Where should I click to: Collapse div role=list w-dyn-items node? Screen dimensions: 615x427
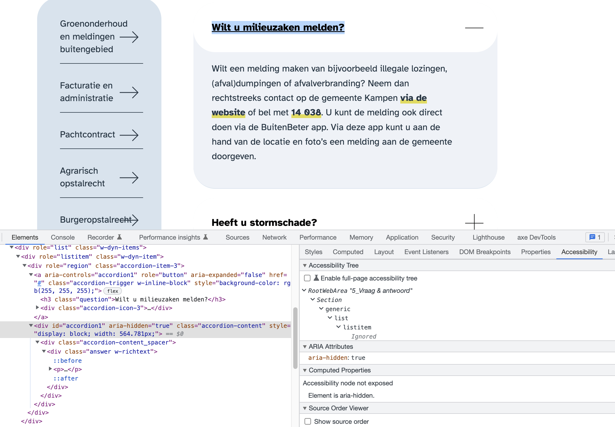coord(12,247)
